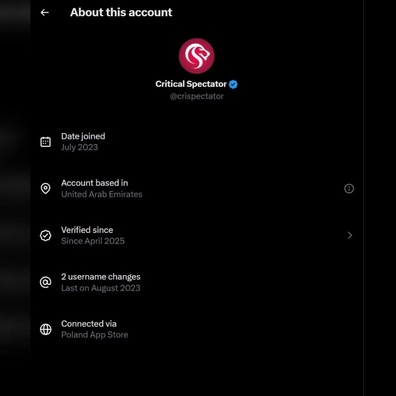
Task: Click the Date joined July 2023 row
Action: pos(139,141)
